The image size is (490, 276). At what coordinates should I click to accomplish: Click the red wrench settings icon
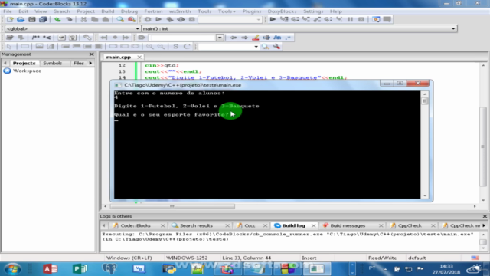point(276,47)
